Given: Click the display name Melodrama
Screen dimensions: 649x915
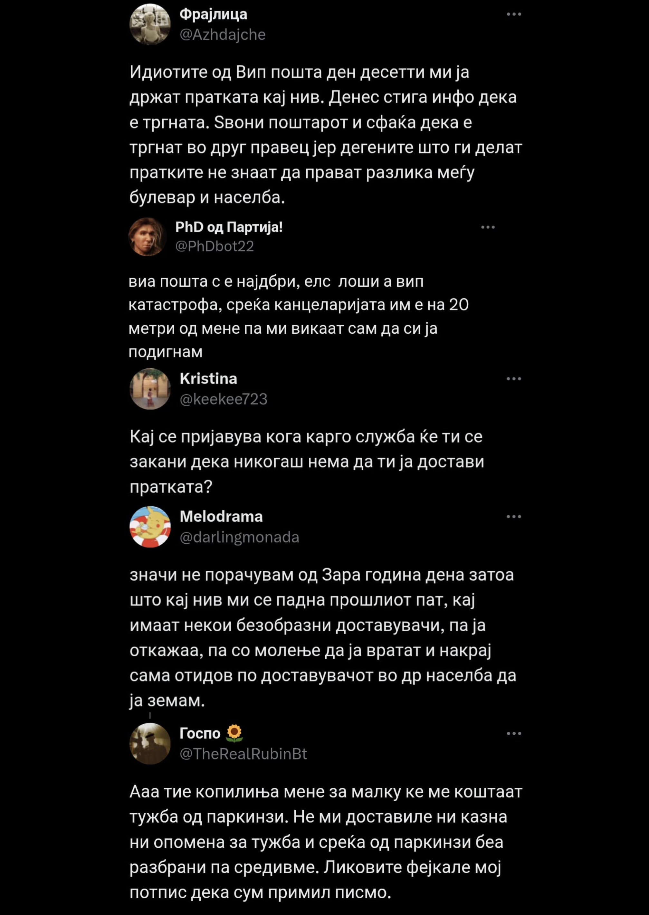Looking at the screenshot, I should point(221,516).
